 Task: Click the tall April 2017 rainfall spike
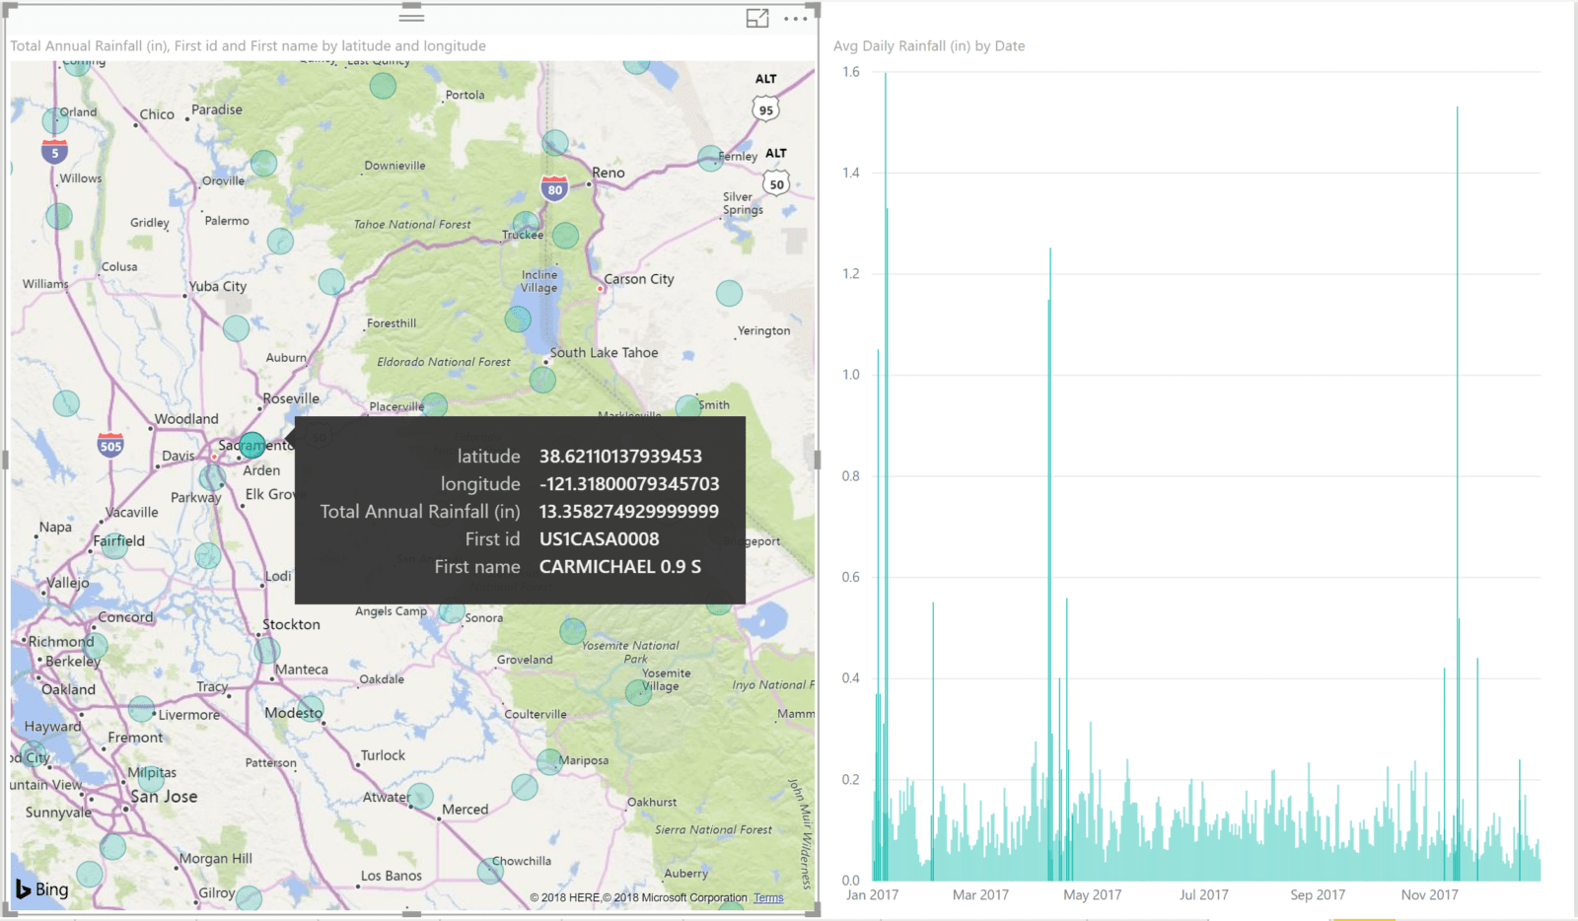coord(1050,564)
